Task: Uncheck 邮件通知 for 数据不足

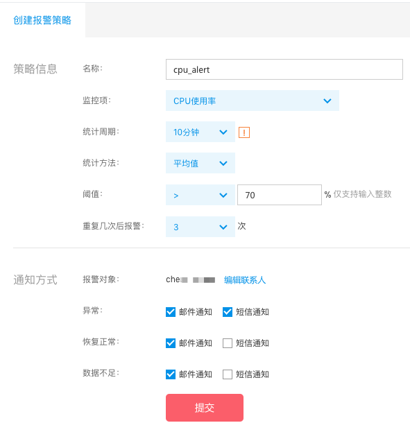Action: tap(171, 374)
